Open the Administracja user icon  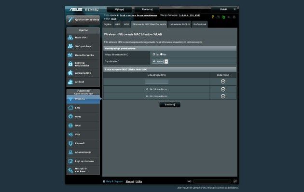[x=70, y=152]
